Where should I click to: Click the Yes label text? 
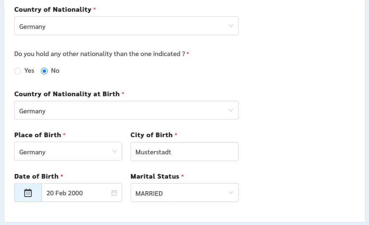click(29, 71)
